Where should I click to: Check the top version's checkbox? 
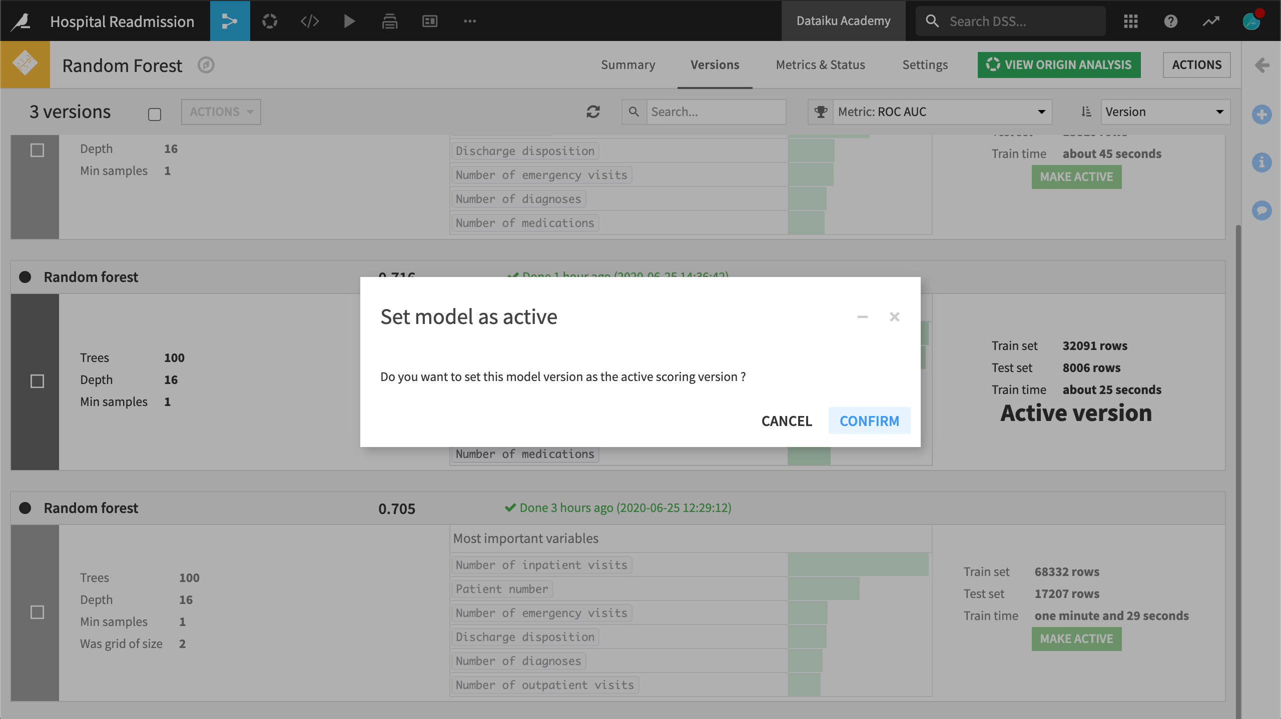click(37, 150)
